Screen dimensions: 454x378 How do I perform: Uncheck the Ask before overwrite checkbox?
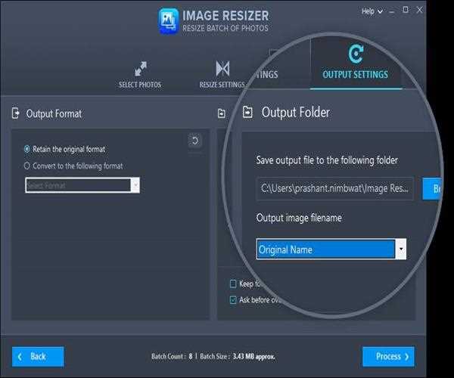click(233, 299)
